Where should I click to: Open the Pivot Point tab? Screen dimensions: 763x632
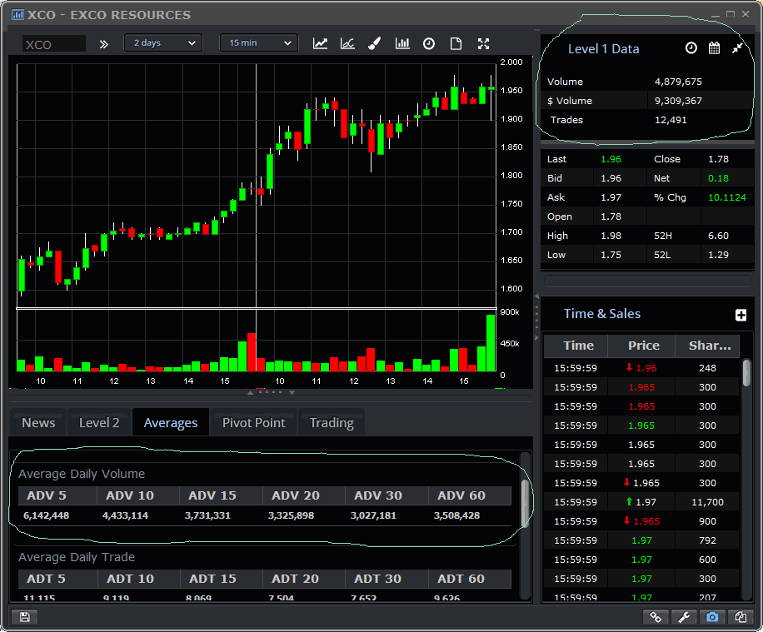[253, 422]
